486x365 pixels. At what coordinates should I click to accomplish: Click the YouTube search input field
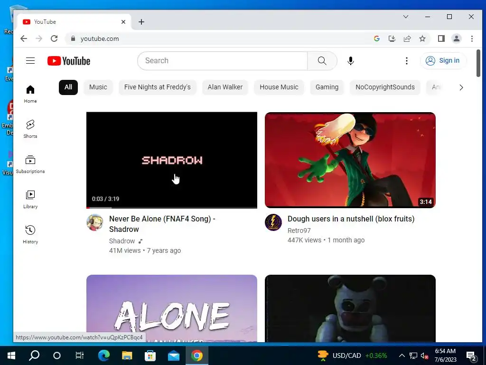click(x=223, y=60)
